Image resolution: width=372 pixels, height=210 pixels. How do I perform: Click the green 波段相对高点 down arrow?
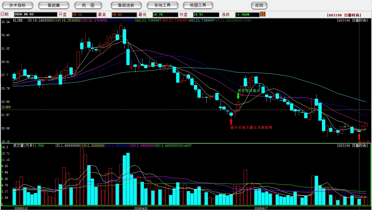click(x=238, y=96)
